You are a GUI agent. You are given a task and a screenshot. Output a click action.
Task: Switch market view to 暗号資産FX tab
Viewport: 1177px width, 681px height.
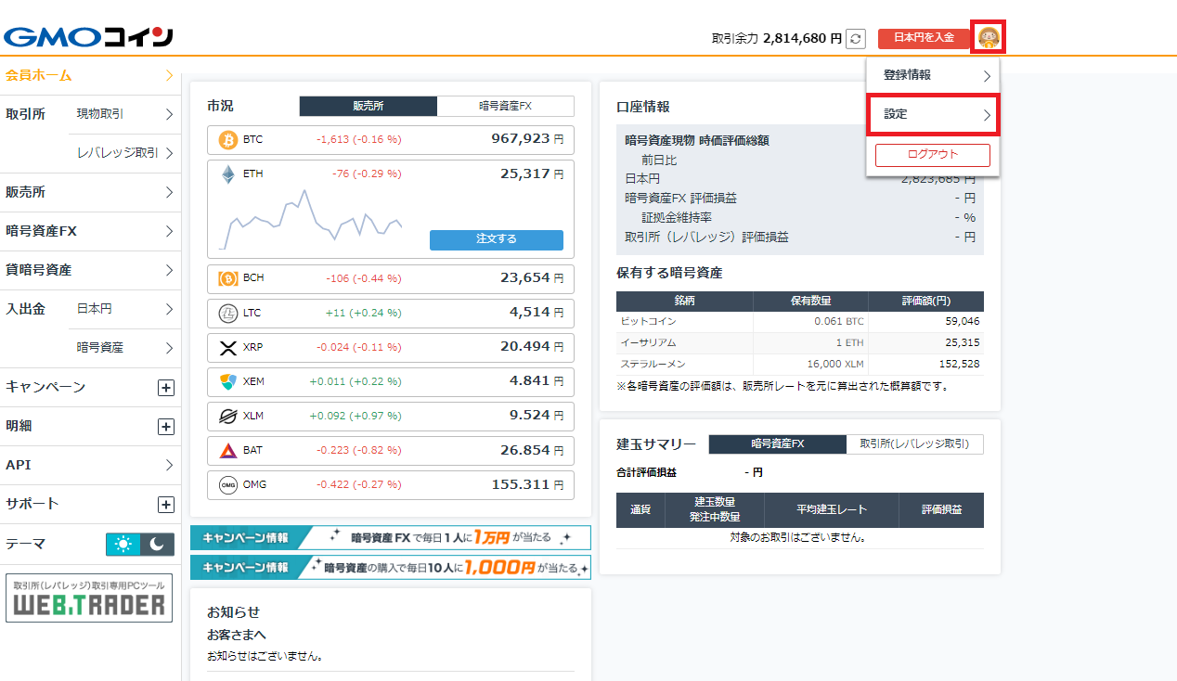coord(505,107)
